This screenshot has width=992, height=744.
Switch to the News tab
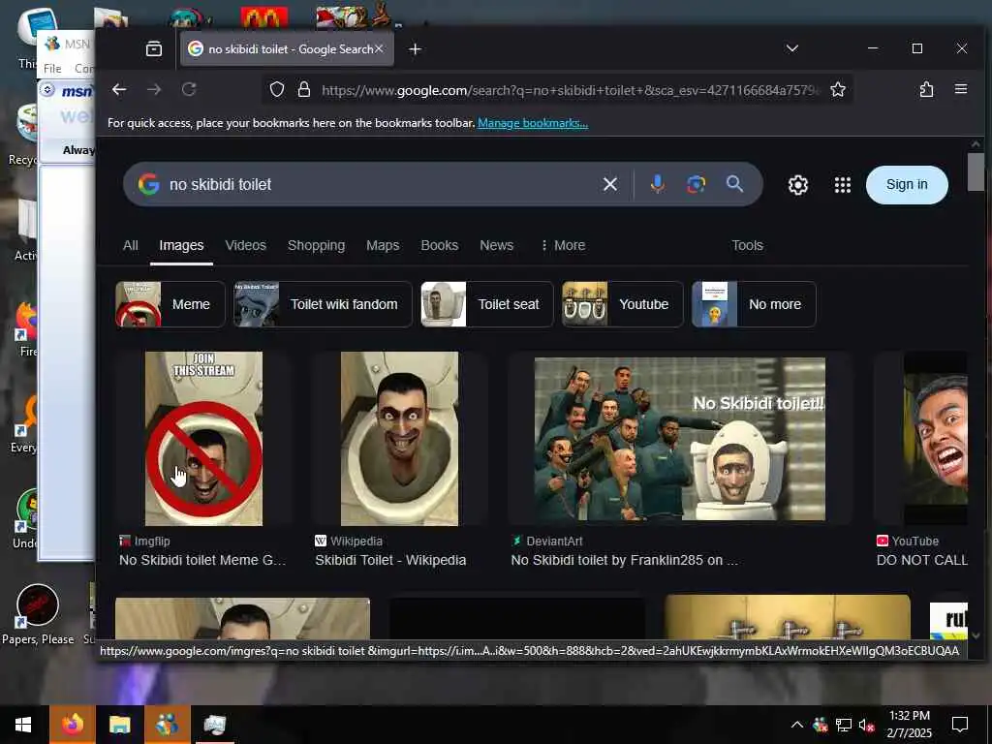497,245
